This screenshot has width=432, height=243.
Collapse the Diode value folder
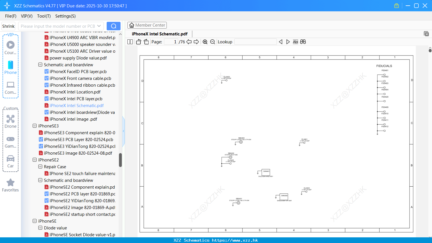click(x=40, y=228)
